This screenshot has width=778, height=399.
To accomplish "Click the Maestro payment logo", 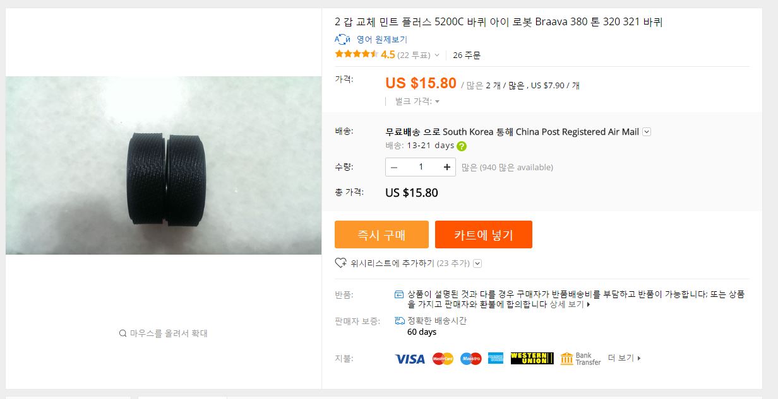I will point(470,359).
